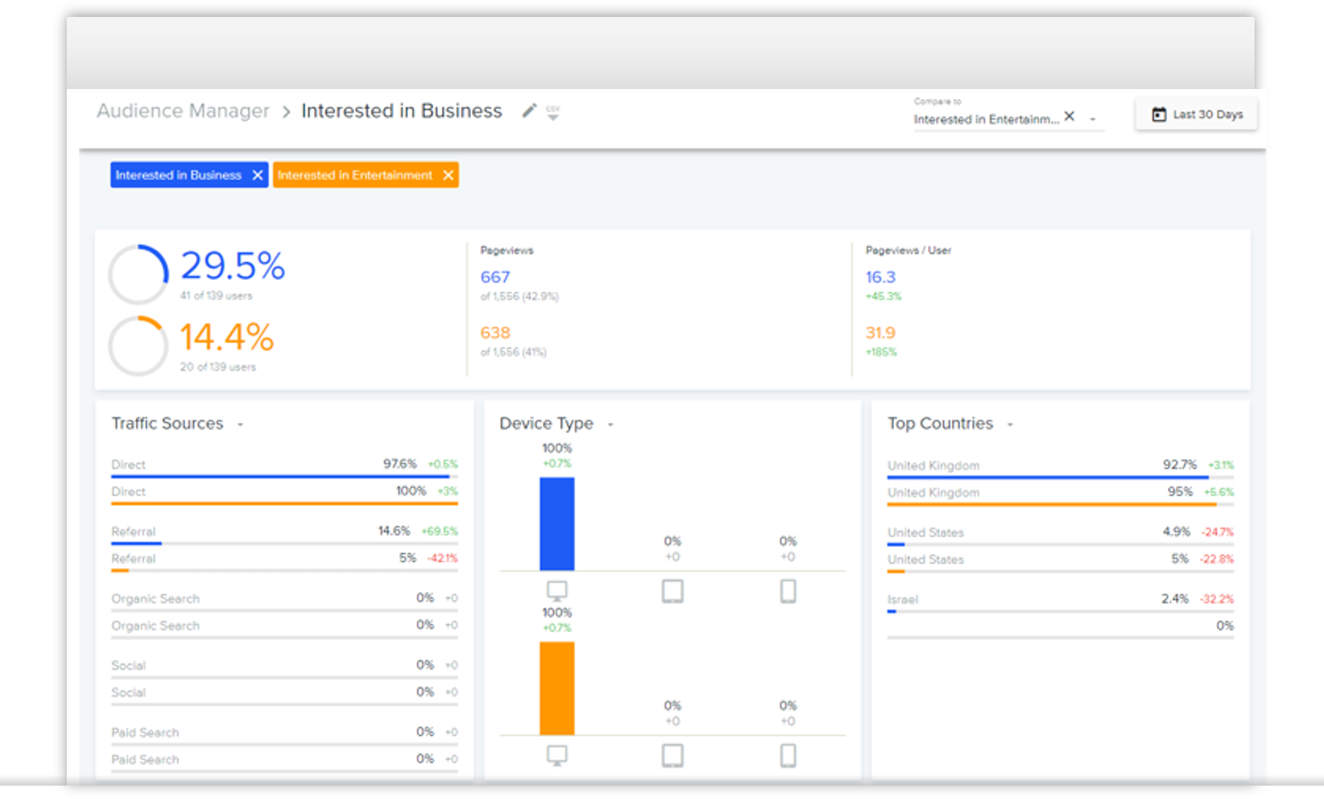
Task: Expand the Traffic Sources dropdown arrow
Action: tap(240, 425)
